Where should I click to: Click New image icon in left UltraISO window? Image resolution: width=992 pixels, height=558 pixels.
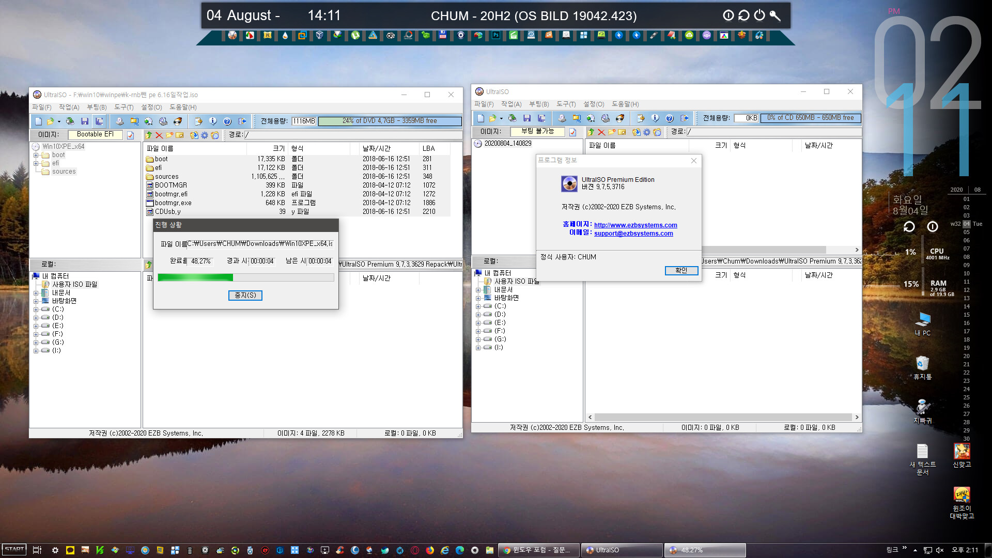pos(38,121)
